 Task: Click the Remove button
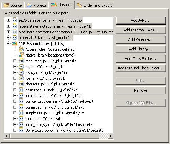coord(141,90)
